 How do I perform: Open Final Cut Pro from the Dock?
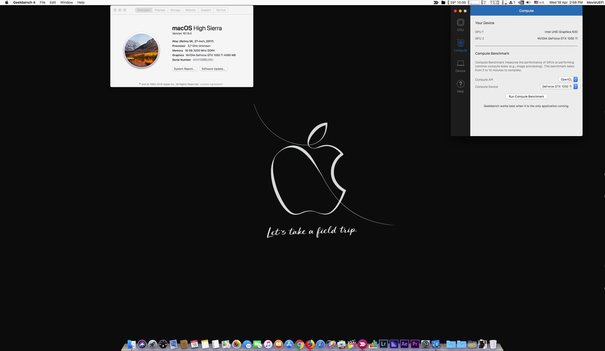(352, 344)
